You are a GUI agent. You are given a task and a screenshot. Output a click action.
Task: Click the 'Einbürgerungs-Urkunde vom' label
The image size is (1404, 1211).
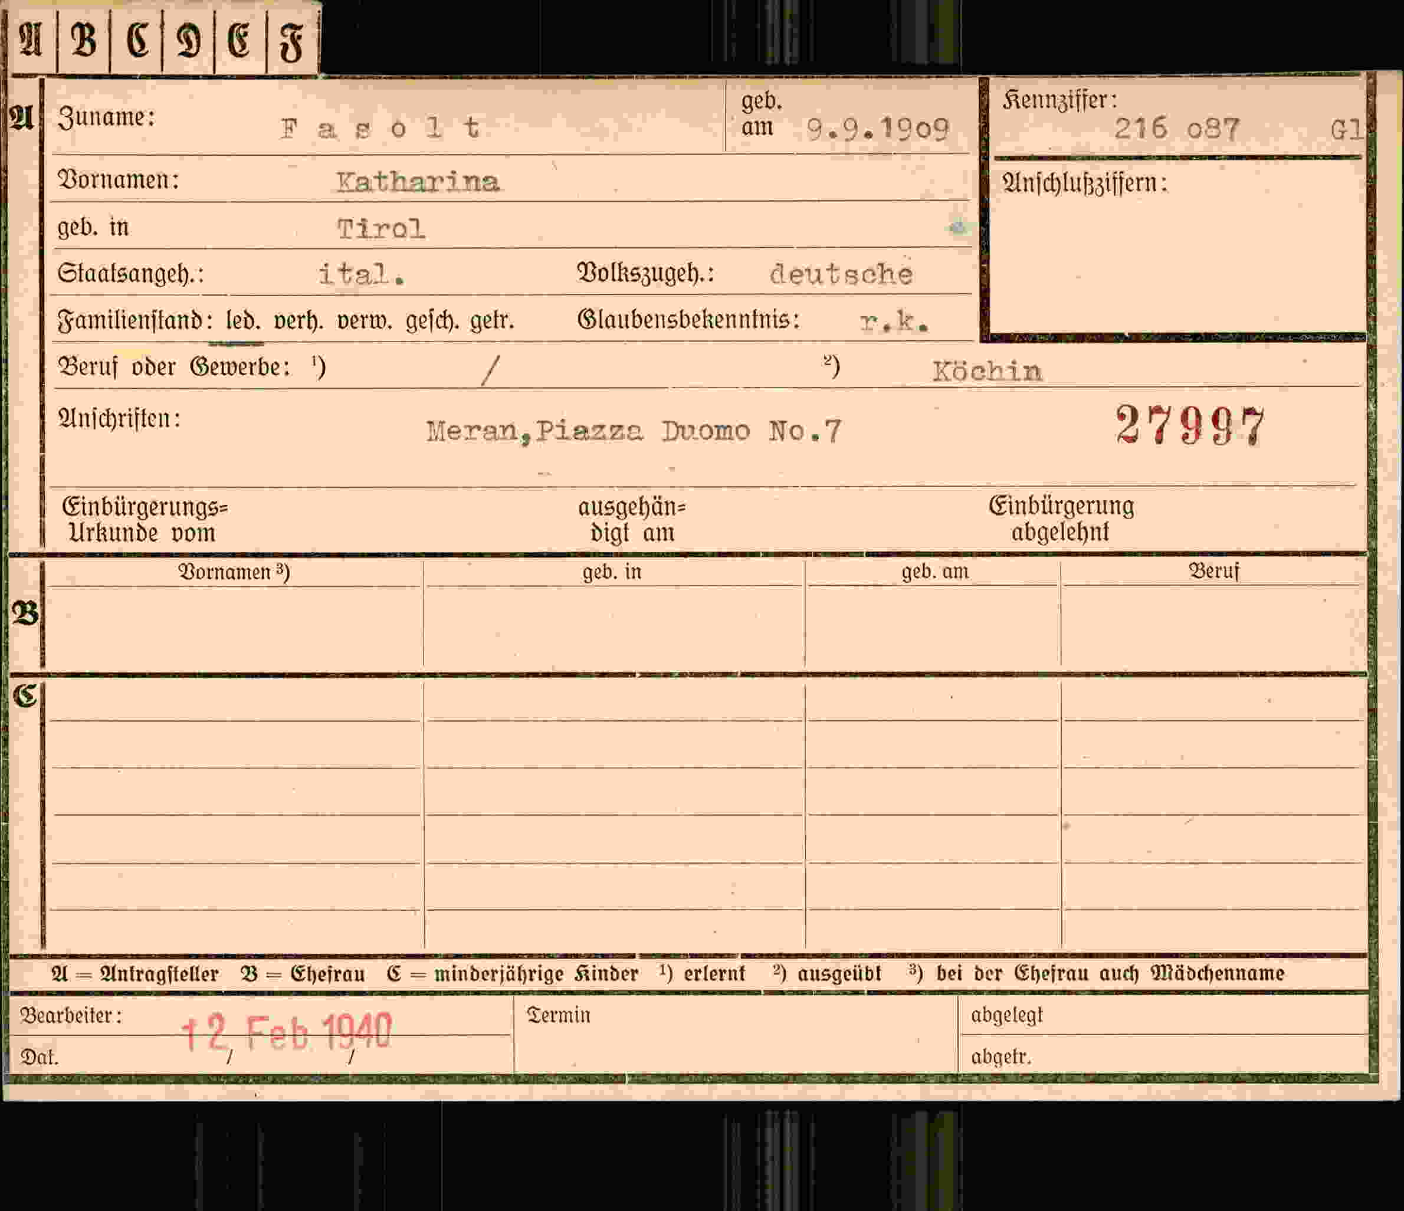145,520
